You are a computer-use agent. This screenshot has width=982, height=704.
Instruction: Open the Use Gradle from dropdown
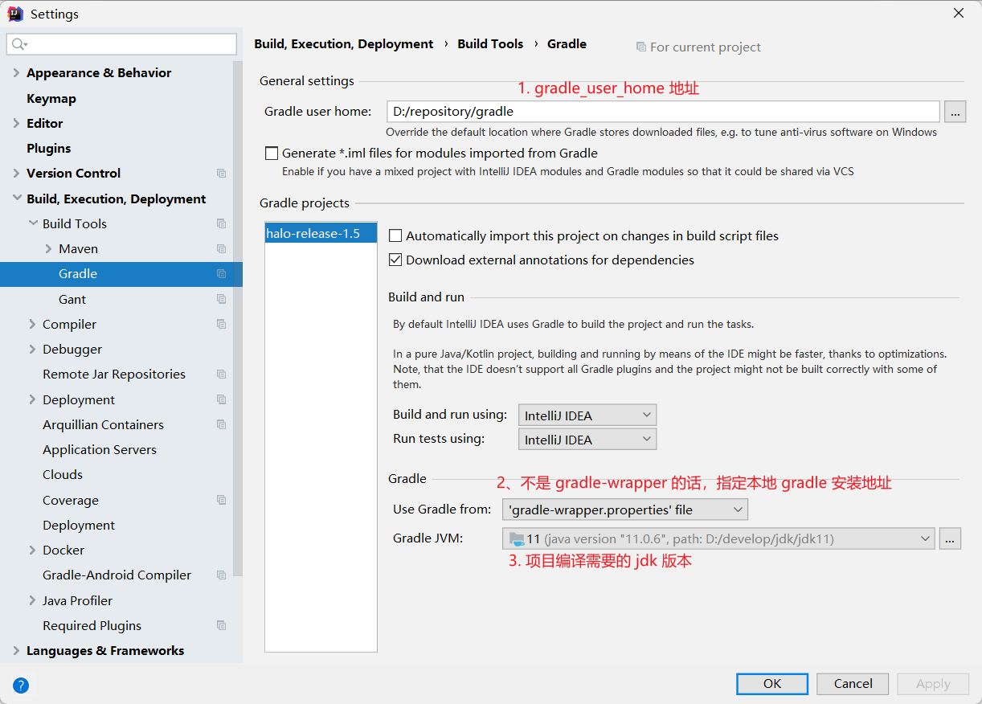(624, 510)
